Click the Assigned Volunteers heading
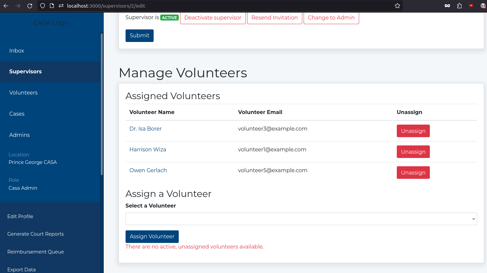This screenshot has width=487, height=273. pos(173,96)
